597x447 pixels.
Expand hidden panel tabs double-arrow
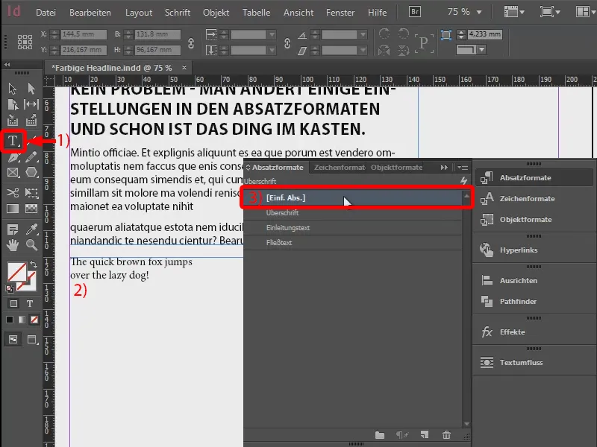click(x=444, y=167)
